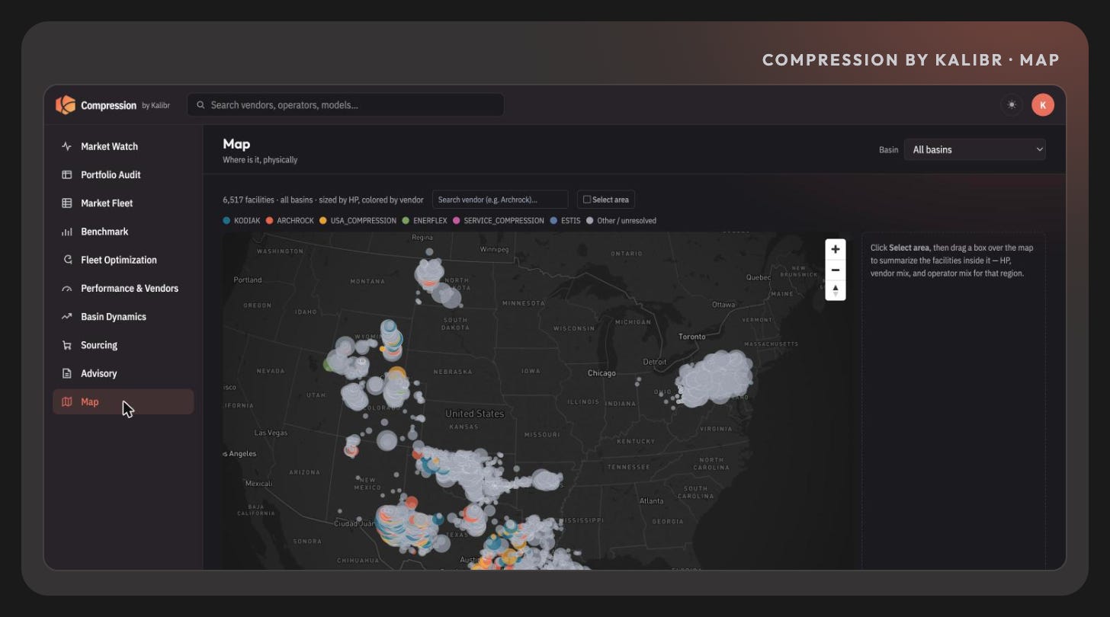Open Performance & Vendors
Viewport: 1110px width, 617px height.
[x=124, y=289]
